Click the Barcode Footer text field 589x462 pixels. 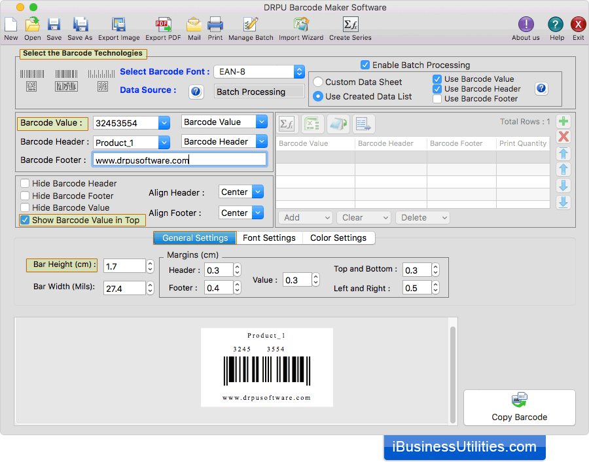coord(179,160)
